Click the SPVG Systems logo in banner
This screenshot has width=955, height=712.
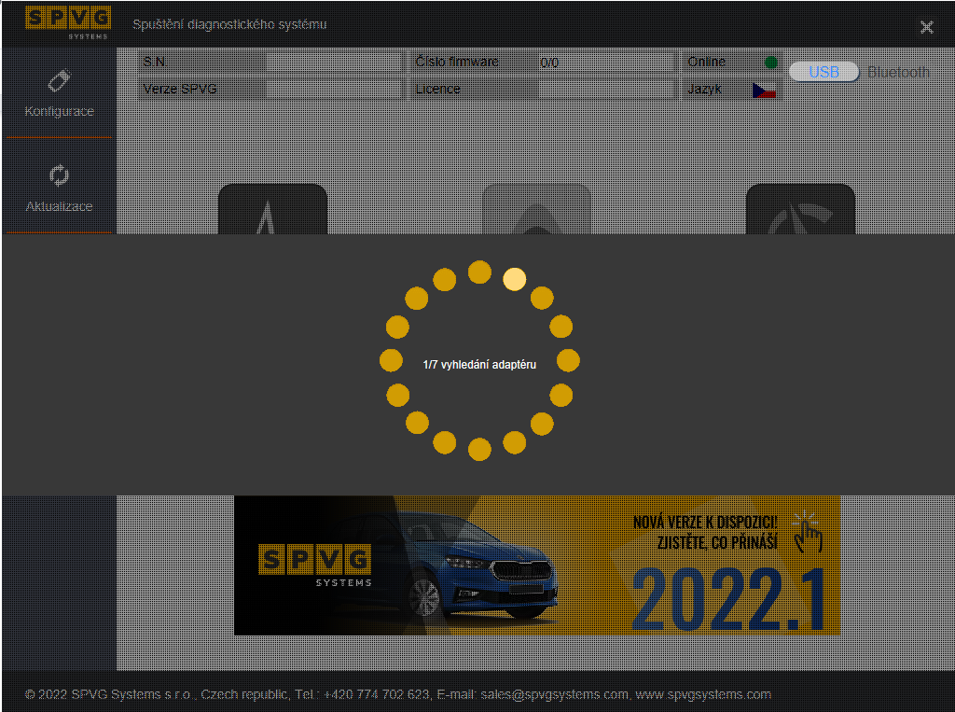coord(315,565)
